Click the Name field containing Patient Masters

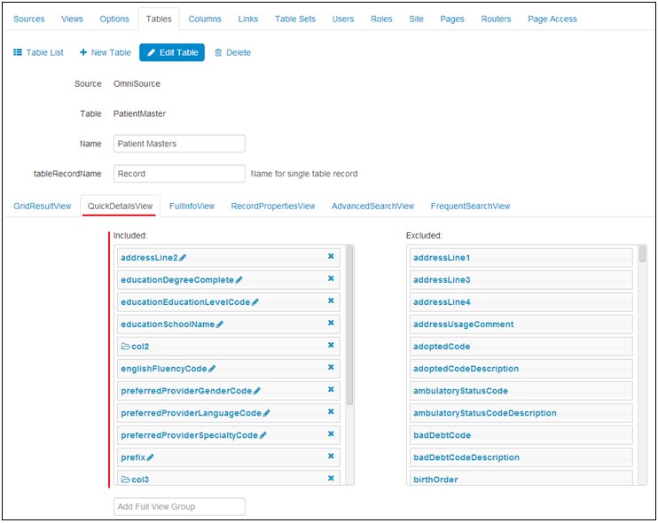point(179,144)
